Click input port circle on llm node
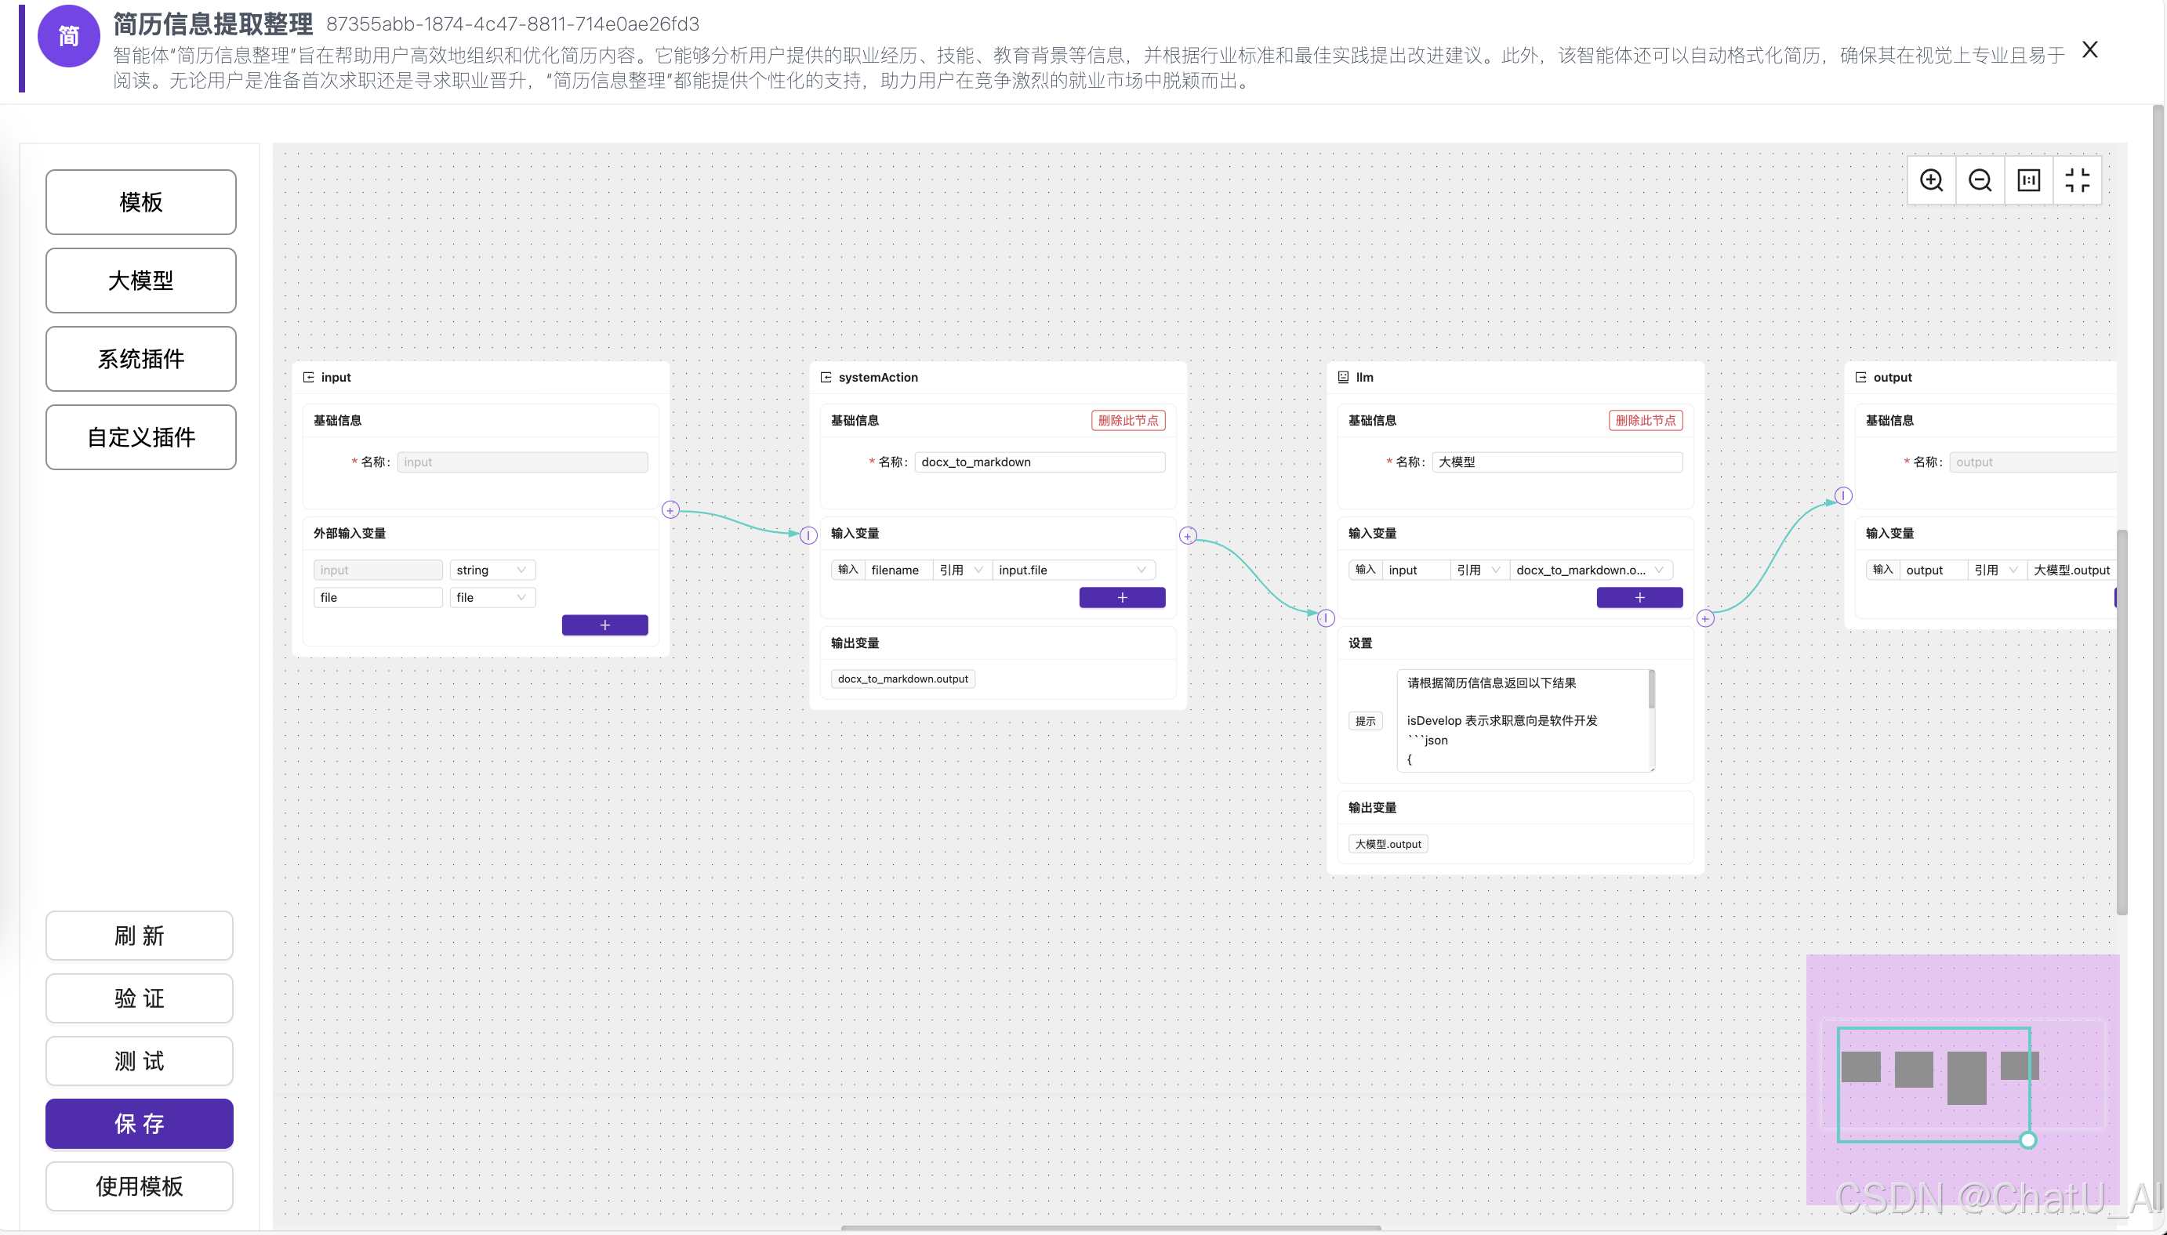The height and width of the screenshot is (1235, 2167). coord(1325,618)
